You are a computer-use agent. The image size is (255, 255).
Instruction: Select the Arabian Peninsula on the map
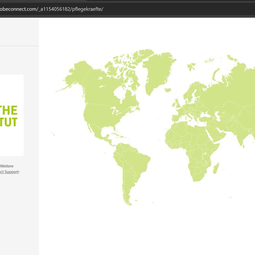(x=216, y=132)
